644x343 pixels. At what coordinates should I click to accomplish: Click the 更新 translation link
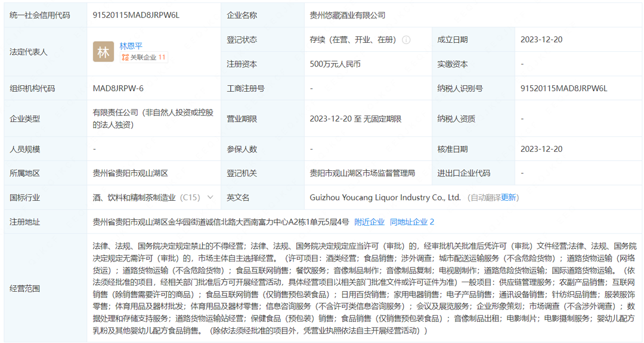(x=508, y=197)
